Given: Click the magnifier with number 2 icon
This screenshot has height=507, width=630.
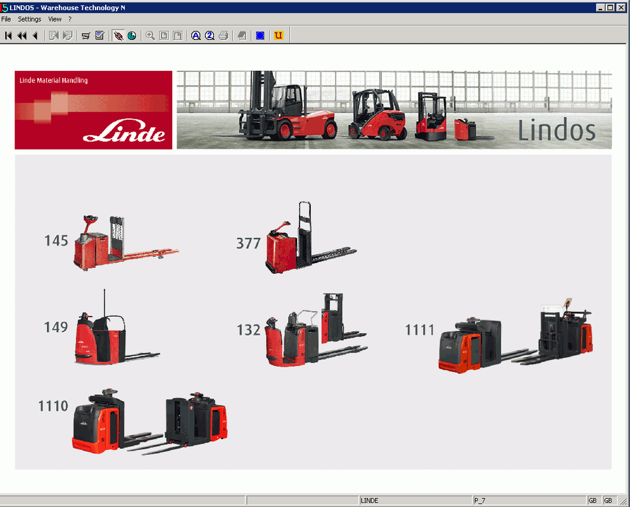Looking at the screenshot, I should click(x=210, y=35).
